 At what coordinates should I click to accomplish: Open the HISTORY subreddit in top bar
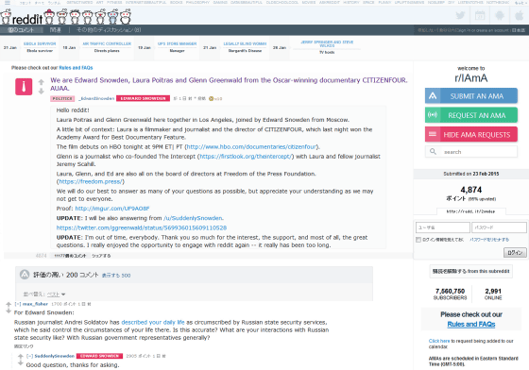click(x=350, y=2)
